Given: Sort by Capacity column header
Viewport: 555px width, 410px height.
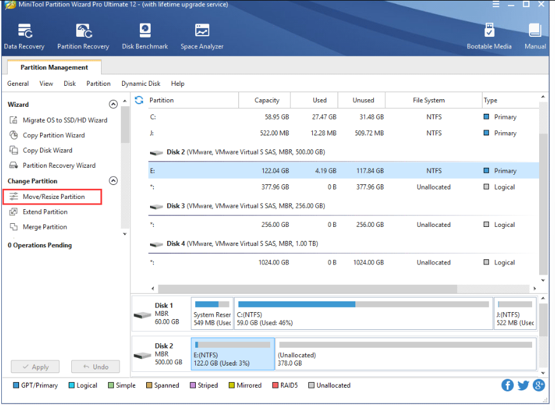Looking at the screenshot, I should click(x=264, y=100).
